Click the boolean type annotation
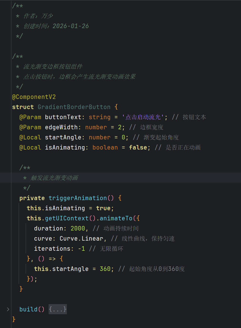The image size is (241, 328). pyautogui.click(x=105, y=148)
